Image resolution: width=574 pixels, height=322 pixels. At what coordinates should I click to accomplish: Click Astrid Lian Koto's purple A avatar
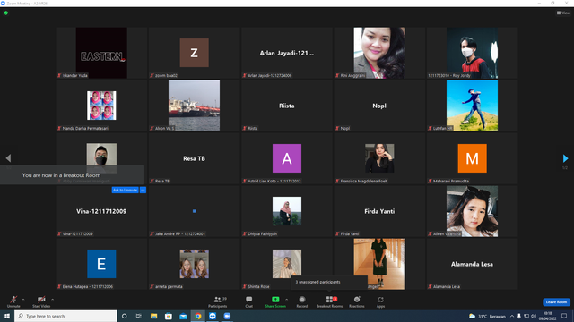[x=287, y=158]
